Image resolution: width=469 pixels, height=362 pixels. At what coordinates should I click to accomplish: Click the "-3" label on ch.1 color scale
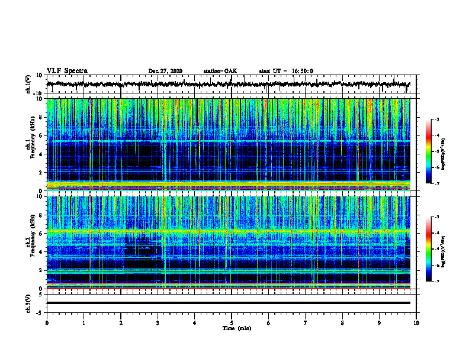click(436, 119)
